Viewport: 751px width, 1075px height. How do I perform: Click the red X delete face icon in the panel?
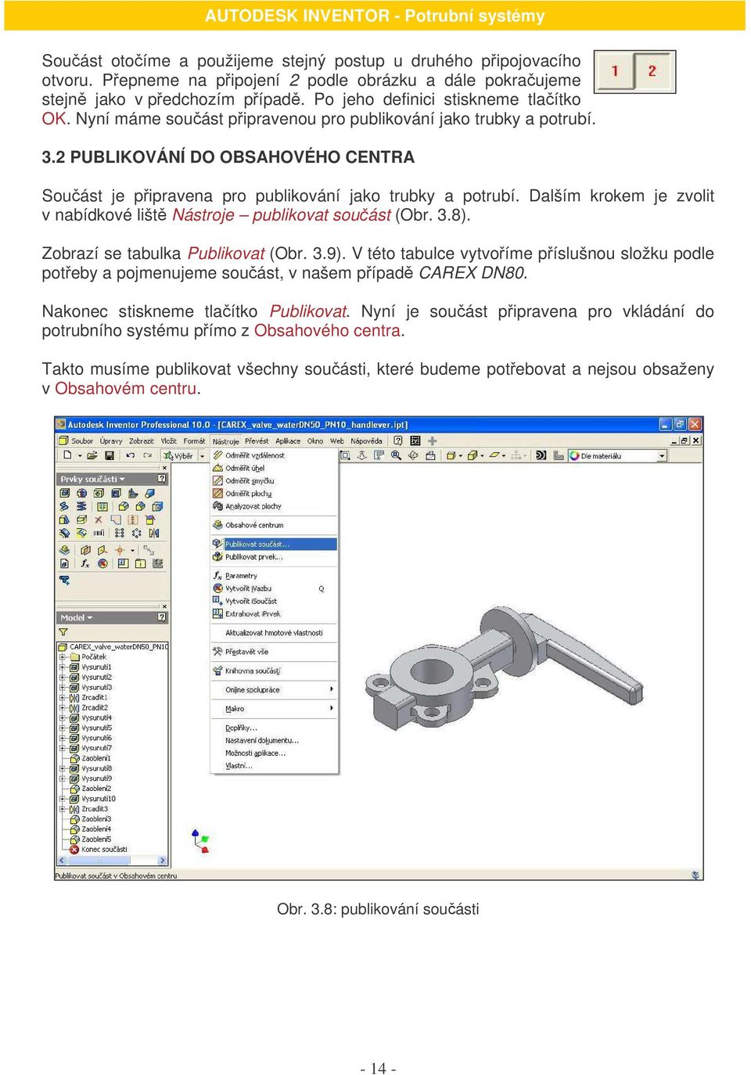99,520
